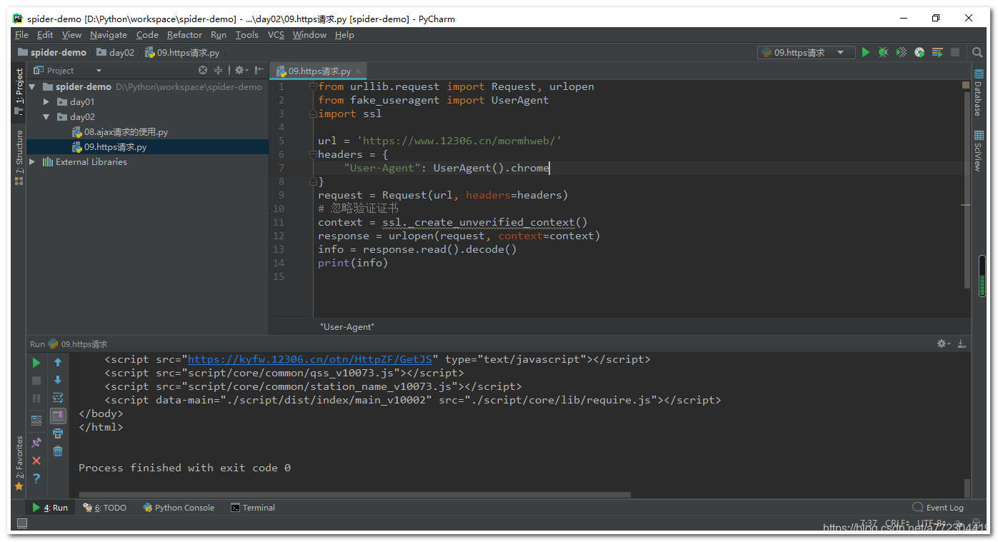The image size is (998, 542).
Task: Open the 2: Favorites side tab
Action: [19, 463]
